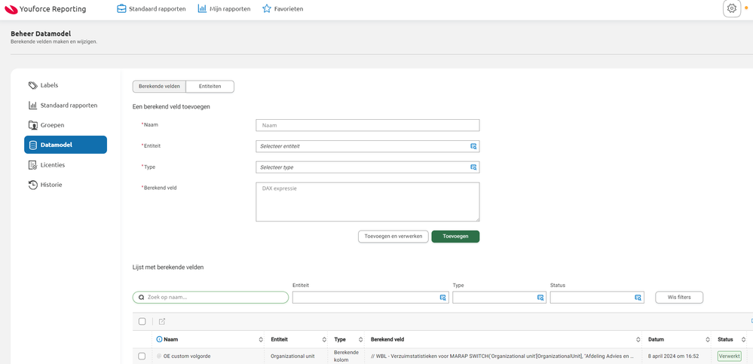
Task: Sort the table by the Datum column
Action: click(678, 340)
